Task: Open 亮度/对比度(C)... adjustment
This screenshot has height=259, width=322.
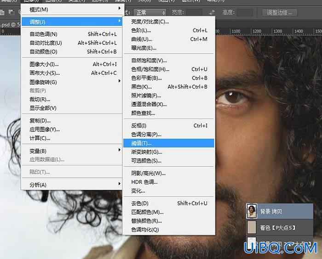Action: tap(169, 22)
